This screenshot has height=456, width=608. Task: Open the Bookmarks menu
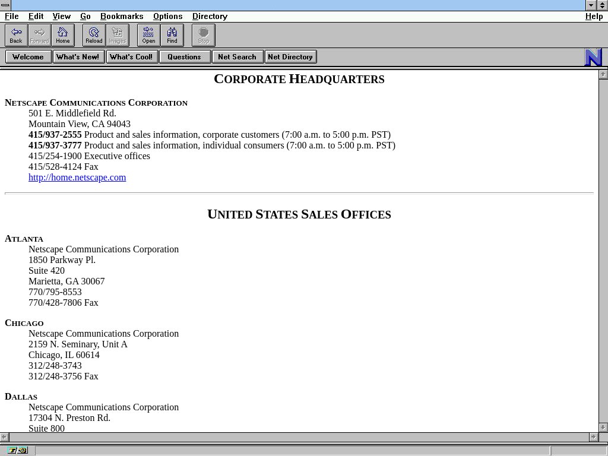pos(122,16)
